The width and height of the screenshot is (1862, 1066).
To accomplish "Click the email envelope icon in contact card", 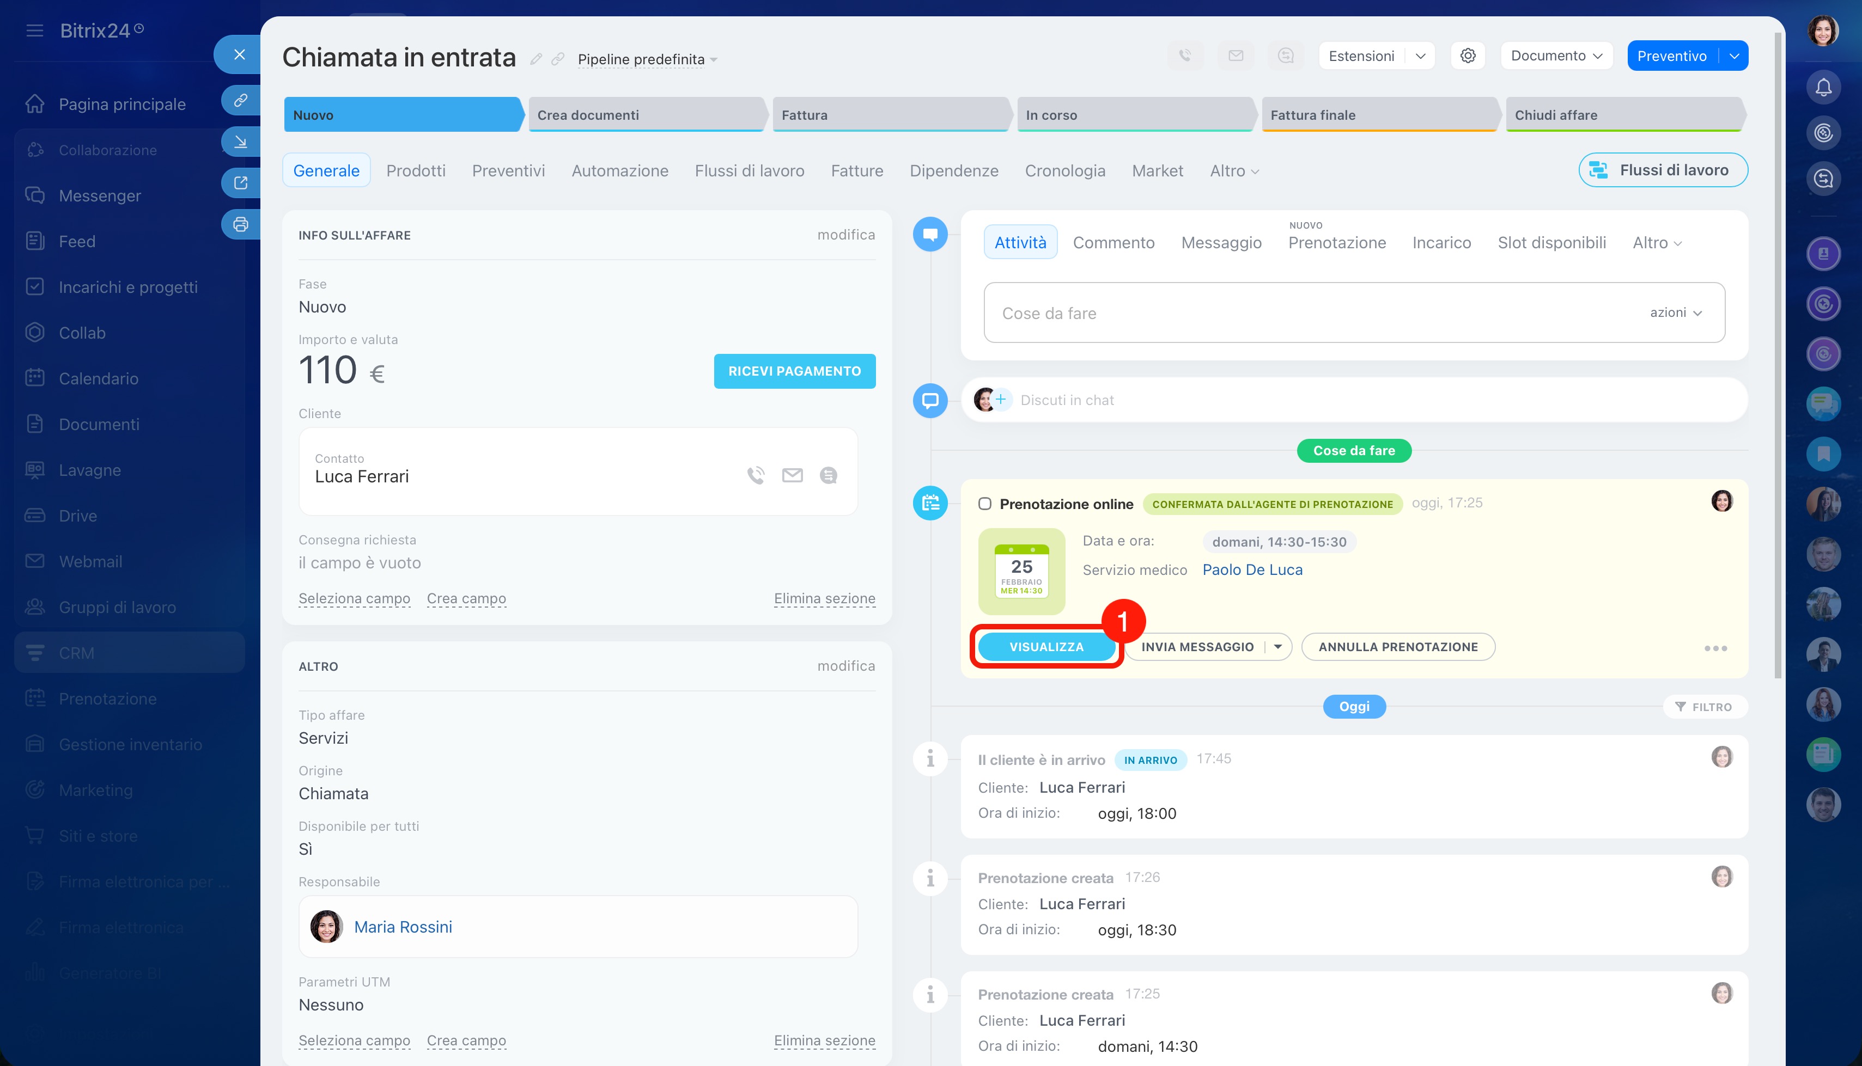I will pyautogui.click(x=792, y=475).
